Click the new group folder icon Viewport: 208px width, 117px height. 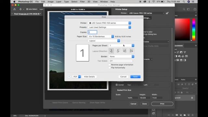(185, 115)
